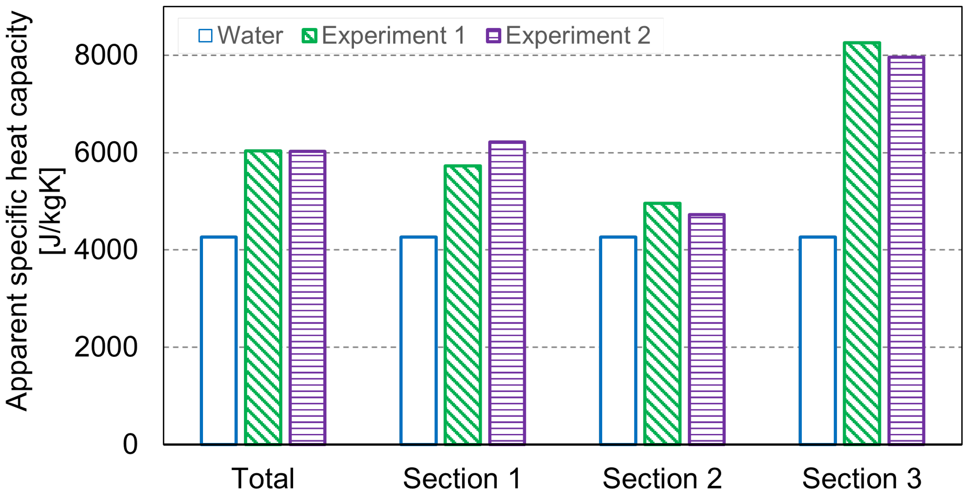Viewport: 972px width, 502px height.
Task: Pick the Experiment 2 bar in Section 1
Action: 507,293
